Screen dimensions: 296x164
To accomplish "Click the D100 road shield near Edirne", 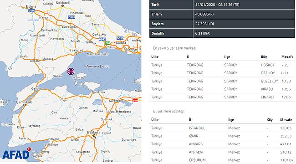I will pyautogui.click(x=32, y=10).
